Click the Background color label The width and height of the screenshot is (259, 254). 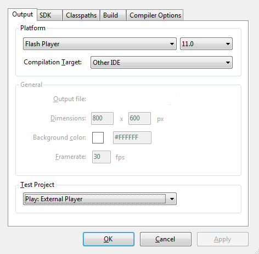click(59, 137)
